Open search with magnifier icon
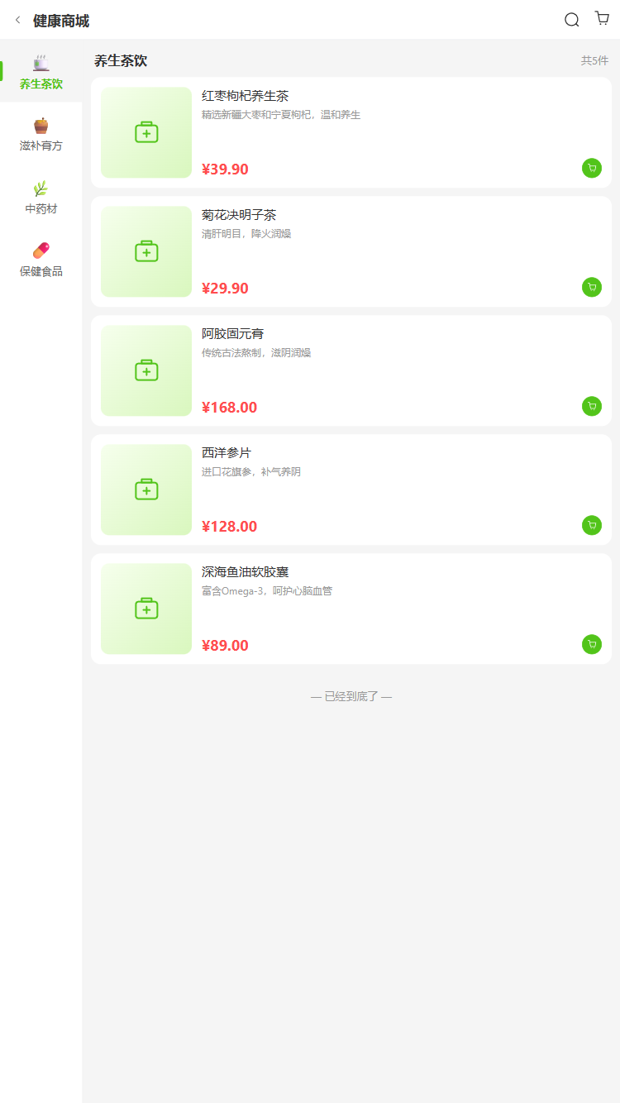Image resolution: width=620 pixels, height=1103 pixels. (x=571, y=20)
